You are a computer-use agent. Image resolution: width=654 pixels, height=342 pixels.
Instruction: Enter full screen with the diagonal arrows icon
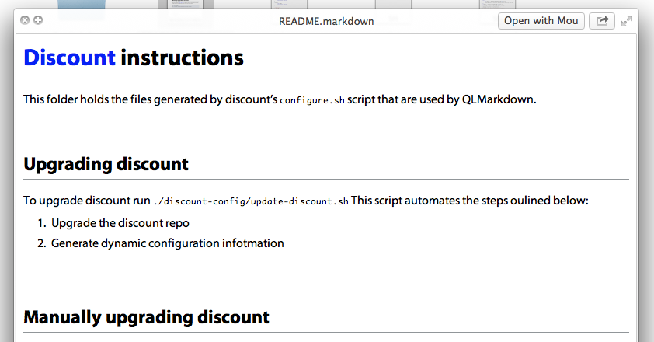point(627,21)
